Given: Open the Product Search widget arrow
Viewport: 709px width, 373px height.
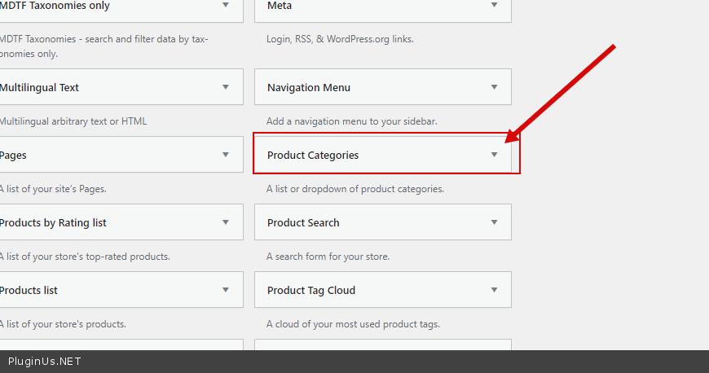Looking at the screenshot, I should coord(494,222).
